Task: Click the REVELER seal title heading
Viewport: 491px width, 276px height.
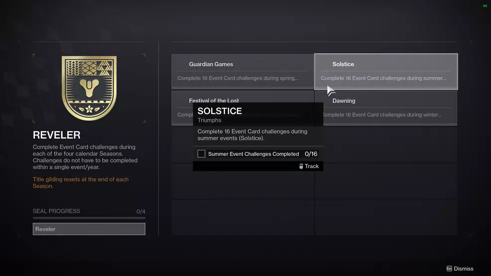Action: click(x=56, y=135)
